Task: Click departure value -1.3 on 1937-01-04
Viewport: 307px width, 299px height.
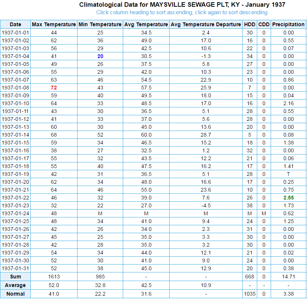Action: (x=206, y=56)
